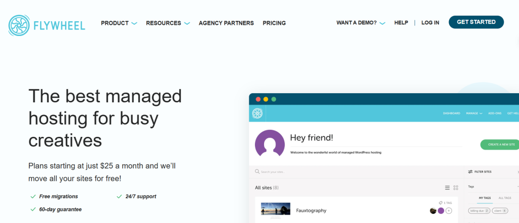Click the Get Started button
This screenshot has height=223, width=519.
coord(476,22)
